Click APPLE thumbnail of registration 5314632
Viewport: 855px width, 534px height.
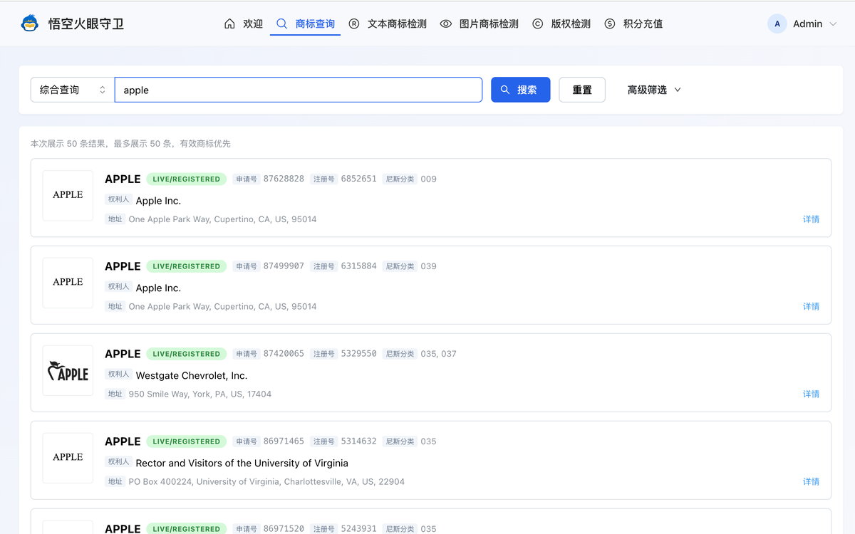pyautogui.click(x=68, y=458)
